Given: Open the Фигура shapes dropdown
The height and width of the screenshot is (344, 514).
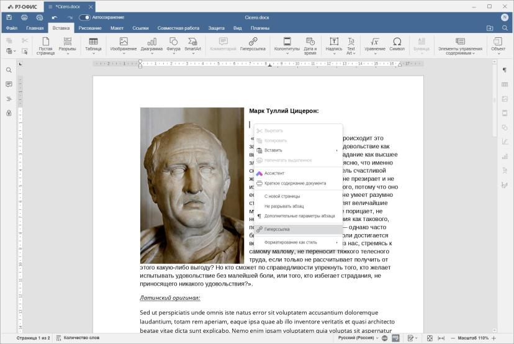Looking at the screenshot, I should [x=173, y=45].
